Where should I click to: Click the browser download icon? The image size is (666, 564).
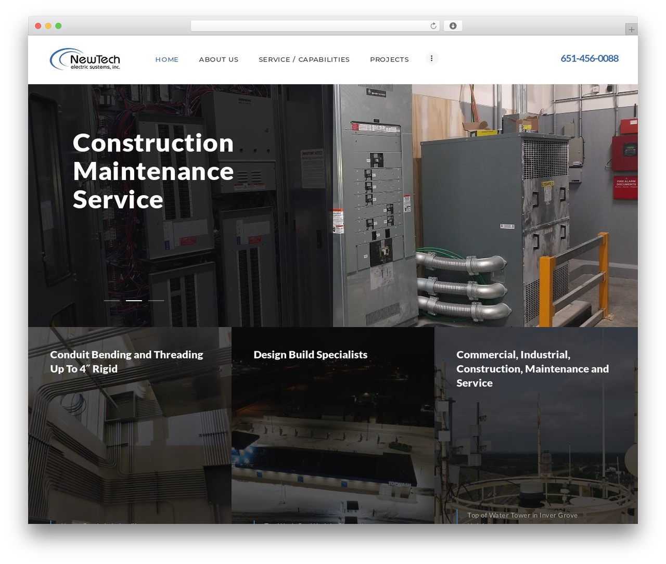[x=453, y=26]
